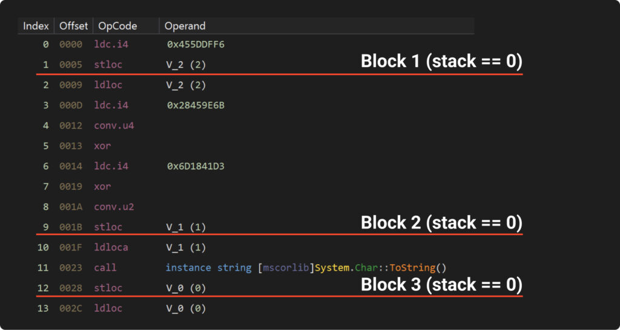
Task: Click the xor opcode at offset 0013
Action: 102,146
